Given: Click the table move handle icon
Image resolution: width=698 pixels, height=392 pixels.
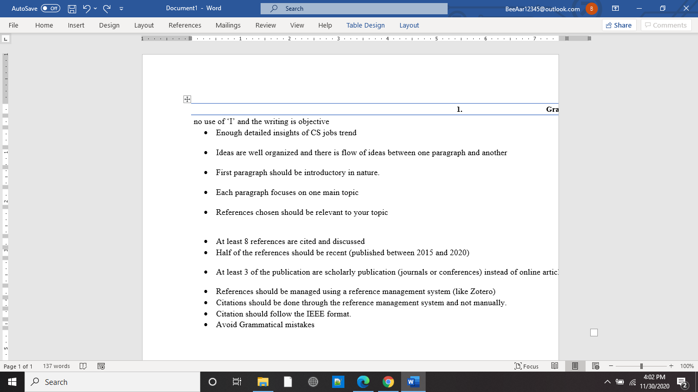Looking at the screenshot, I should point(187,100).
